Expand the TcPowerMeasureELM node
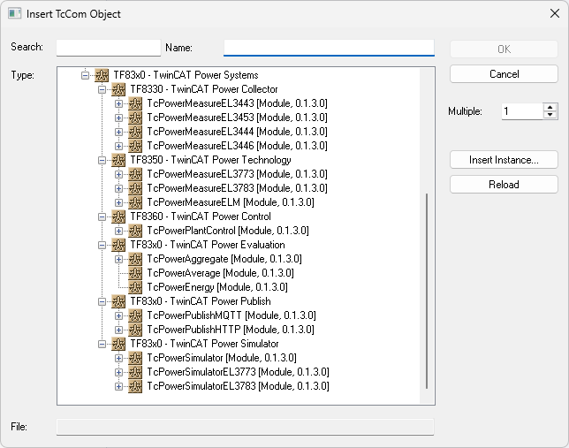This screenshot has height=448, width=569. 118,203
